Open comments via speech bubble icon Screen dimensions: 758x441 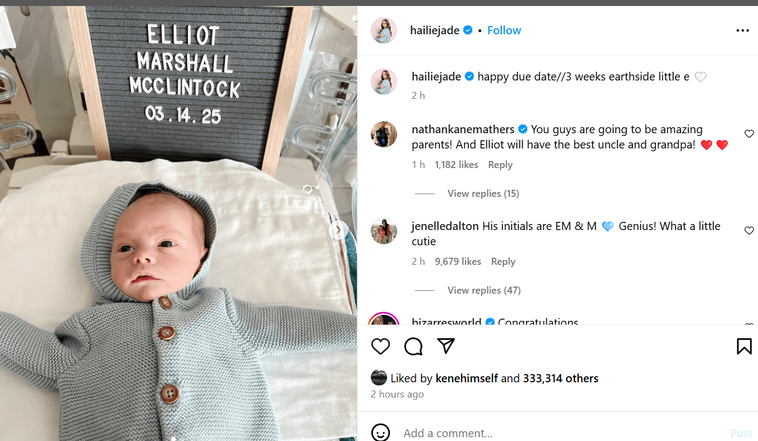pos(413,346)
